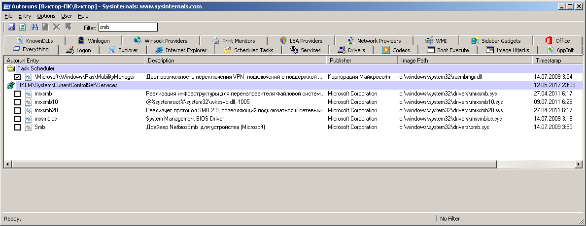Screen dimensions: 586x226
Task: Click into the Filter text field
Action: pos(128,27)
